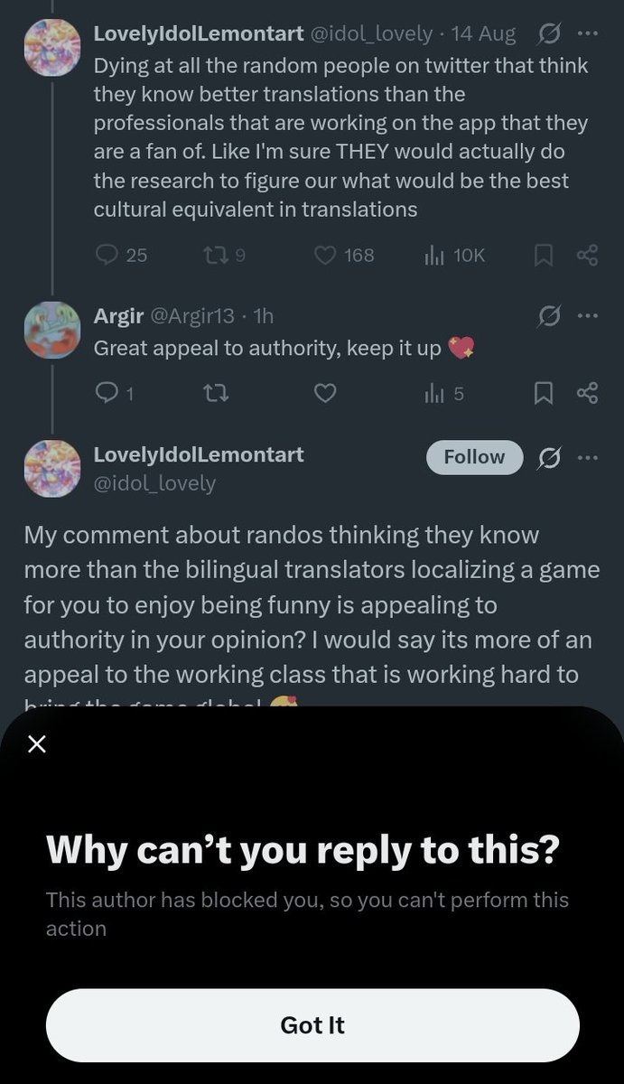This screenshot has height=1084, width=624.
Task: View Argir's tweet analytics with 5 views
Action: 443,393
